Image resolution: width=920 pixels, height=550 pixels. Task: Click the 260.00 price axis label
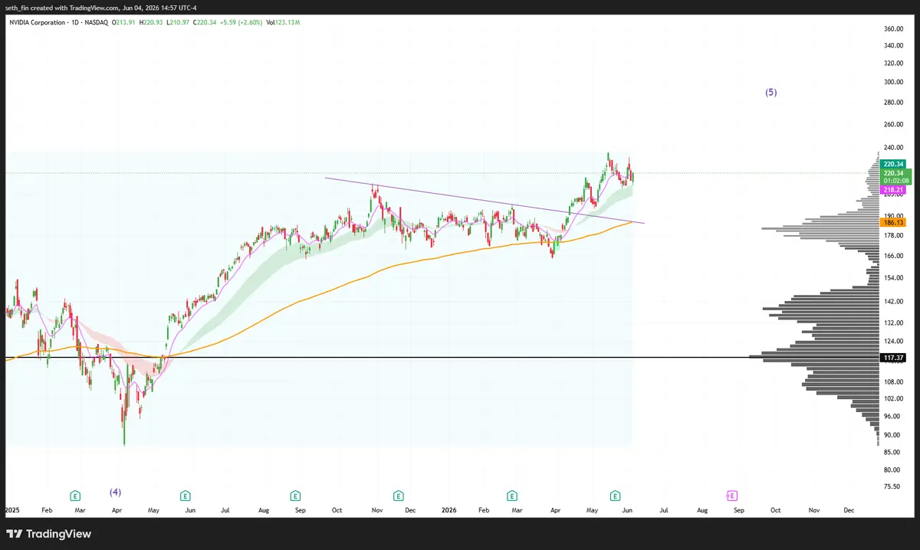point(894,124)
